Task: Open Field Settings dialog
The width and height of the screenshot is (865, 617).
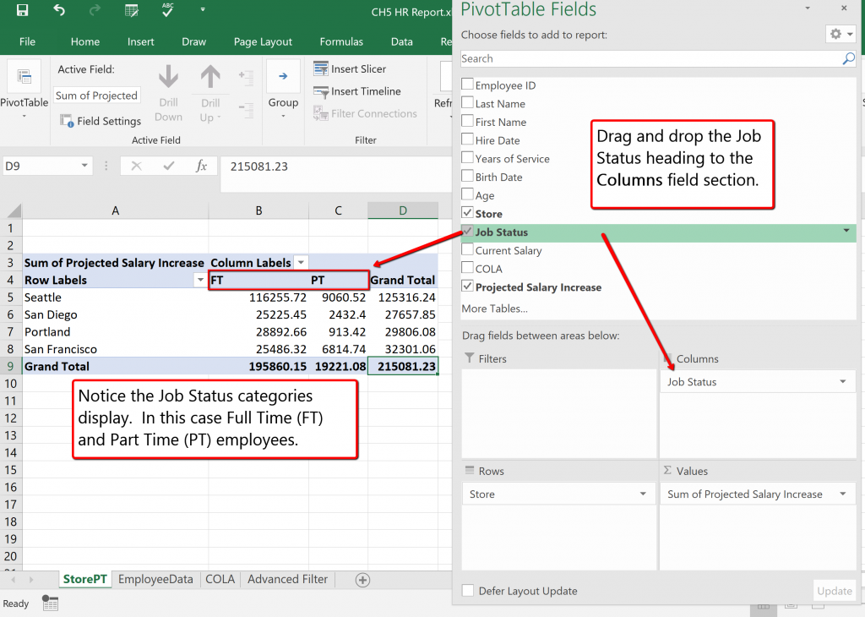Action: (101, 121)
